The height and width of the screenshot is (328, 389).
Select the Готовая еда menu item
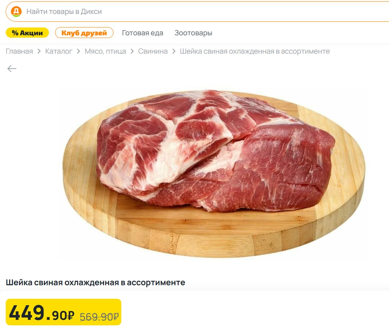[x=142, y=33]
